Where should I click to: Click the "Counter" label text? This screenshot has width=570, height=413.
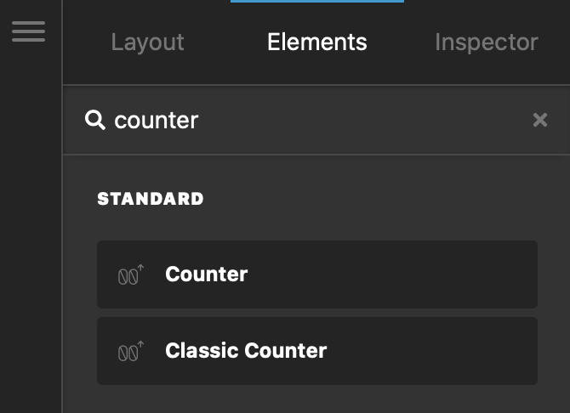point(207,274)
